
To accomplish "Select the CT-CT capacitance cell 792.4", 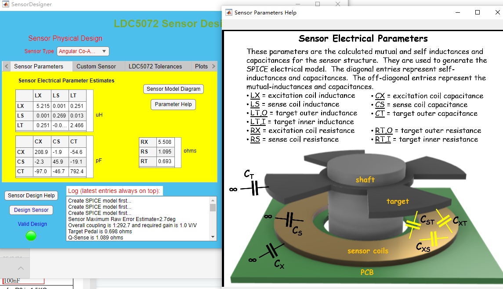I will point(77,171).
